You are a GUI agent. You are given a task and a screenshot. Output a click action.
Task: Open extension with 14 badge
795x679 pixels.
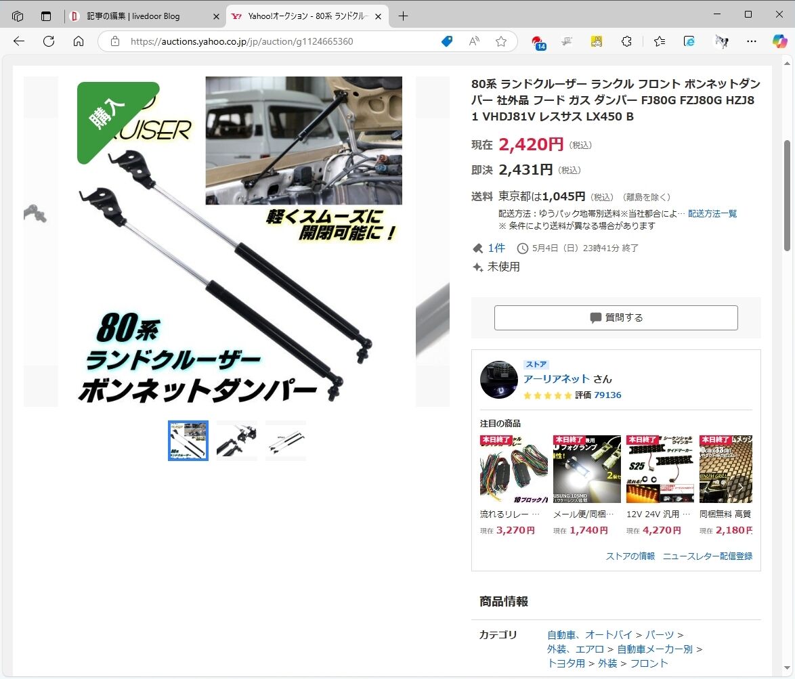[x=538, y=43]
